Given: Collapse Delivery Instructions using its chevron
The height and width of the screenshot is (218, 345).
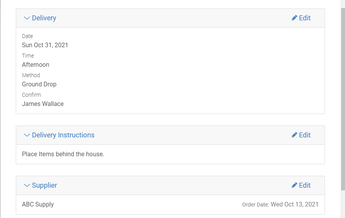Looking at the screenshot, I should 27,135.
